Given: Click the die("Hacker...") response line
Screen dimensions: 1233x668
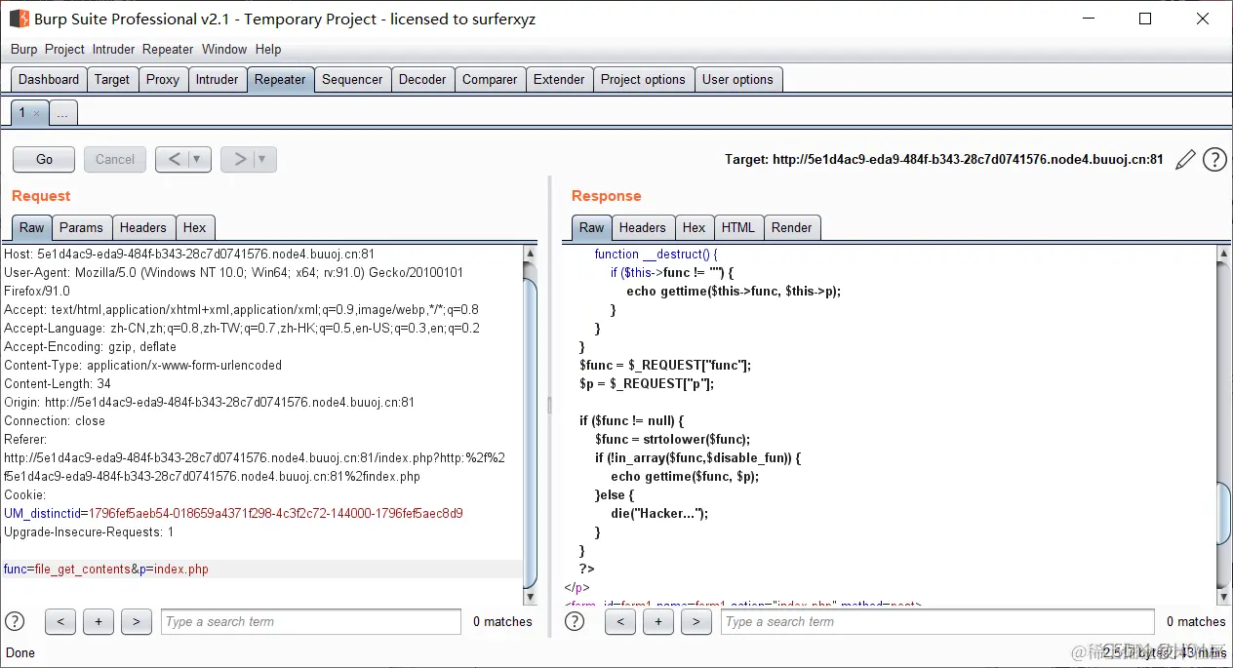Looking at the screenshot, I should pos(659,514).
